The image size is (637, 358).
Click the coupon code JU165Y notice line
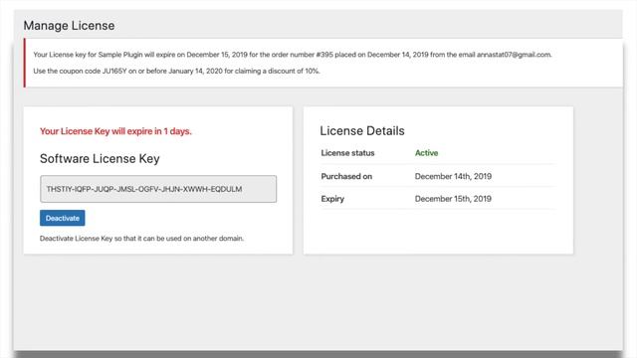[177, 71]
